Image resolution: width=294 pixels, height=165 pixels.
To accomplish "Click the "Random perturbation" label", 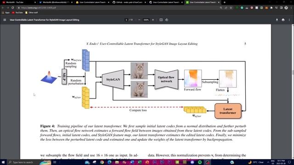I will click(x=76, y=82).
